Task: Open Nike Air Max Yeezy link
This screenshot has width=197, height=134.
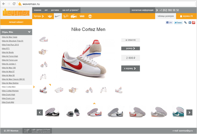Action: 9,37
